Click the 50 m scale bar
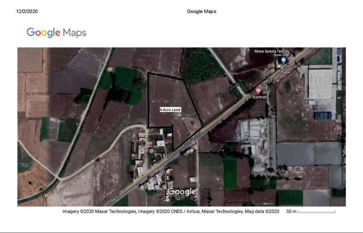 tap(317, 211)
